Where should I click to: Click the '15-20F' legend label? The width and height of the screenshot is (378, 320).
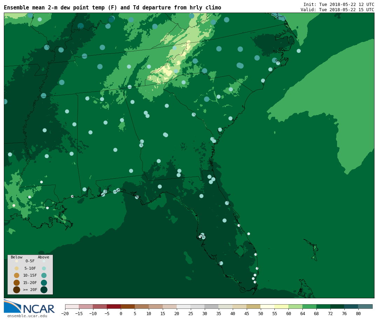30,283
